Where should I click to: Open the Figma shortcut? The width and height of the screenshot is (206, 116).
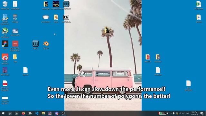click(5, 44)
